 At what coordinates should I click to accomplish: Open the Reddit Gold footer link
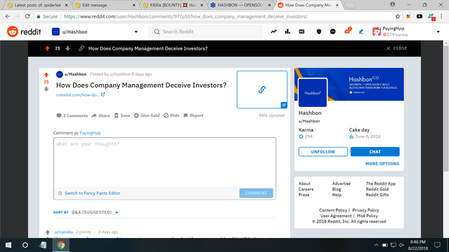click(377, 189)
